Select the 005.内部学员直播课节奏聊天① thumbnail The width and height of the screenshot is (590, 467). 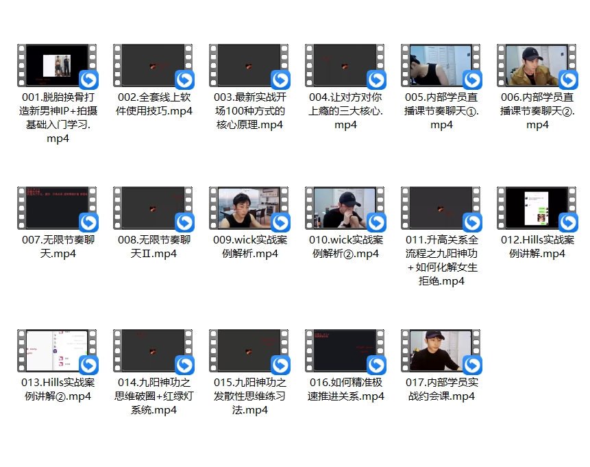441,67
